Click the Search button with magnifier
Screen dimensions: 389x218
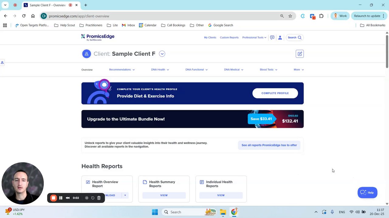(x=294, y=38)
